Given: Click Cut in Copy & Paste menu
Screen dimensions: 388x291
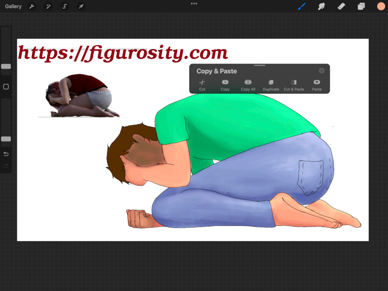Looking at the screenshot, I should [x=202, y=85].
